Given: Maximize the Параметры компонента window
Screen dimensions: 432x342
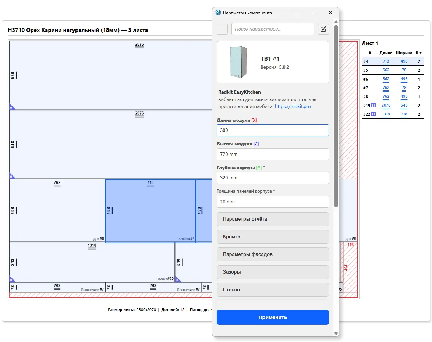Looking at the screenshot, I should (313, 13).
